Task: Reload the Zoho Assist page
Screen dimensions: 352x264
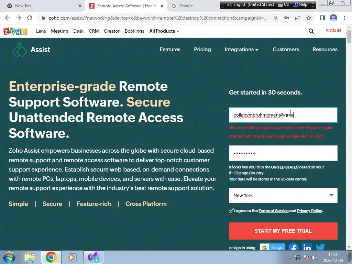Action: tap(30, 18)
